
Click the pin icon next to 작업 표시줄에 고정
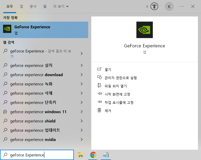[x=99, y=102]
